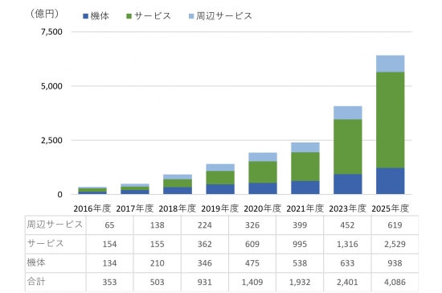Click the dark blue 機体 legend swatch
442x293 pixels.
(86, 16)
